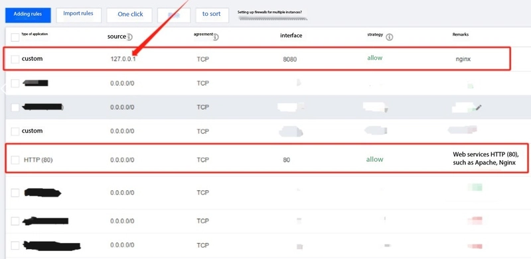This screenshot has width=531, height=259.
Task: Click the nginx remark in first row
Action: [x=463, y=59]
